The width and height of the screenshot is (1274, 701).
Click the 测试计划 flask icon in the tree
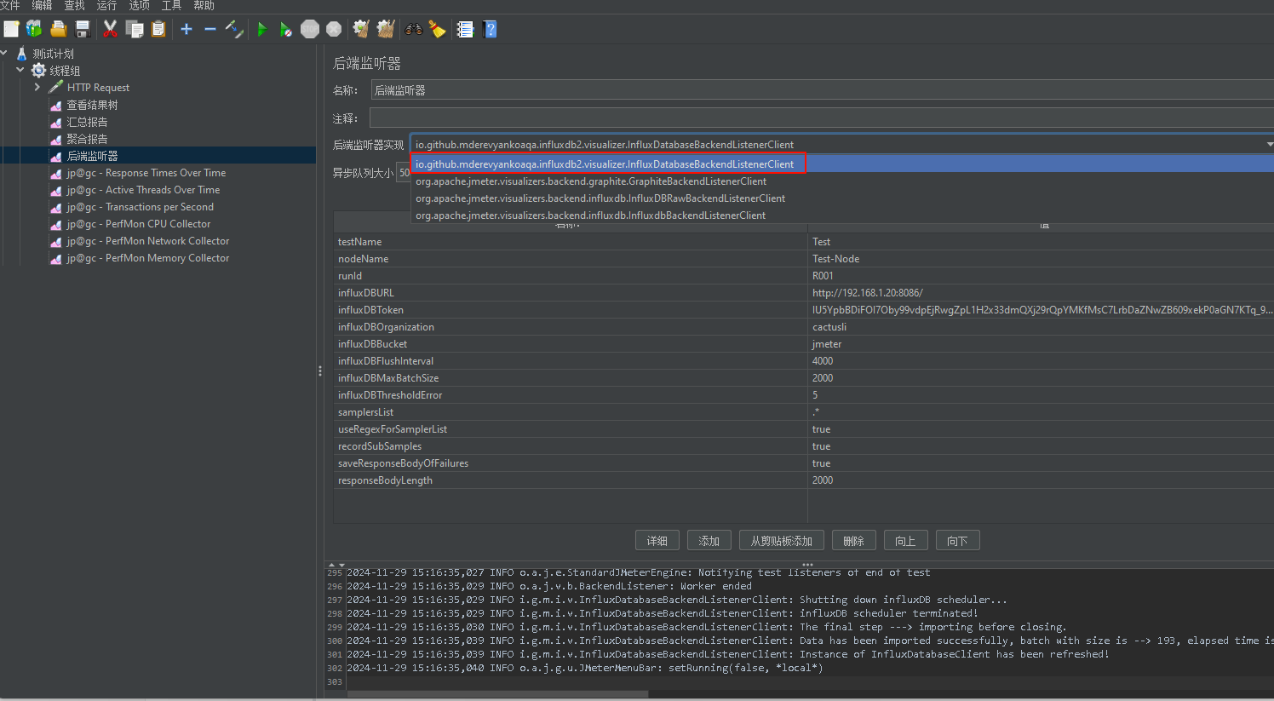22,54
